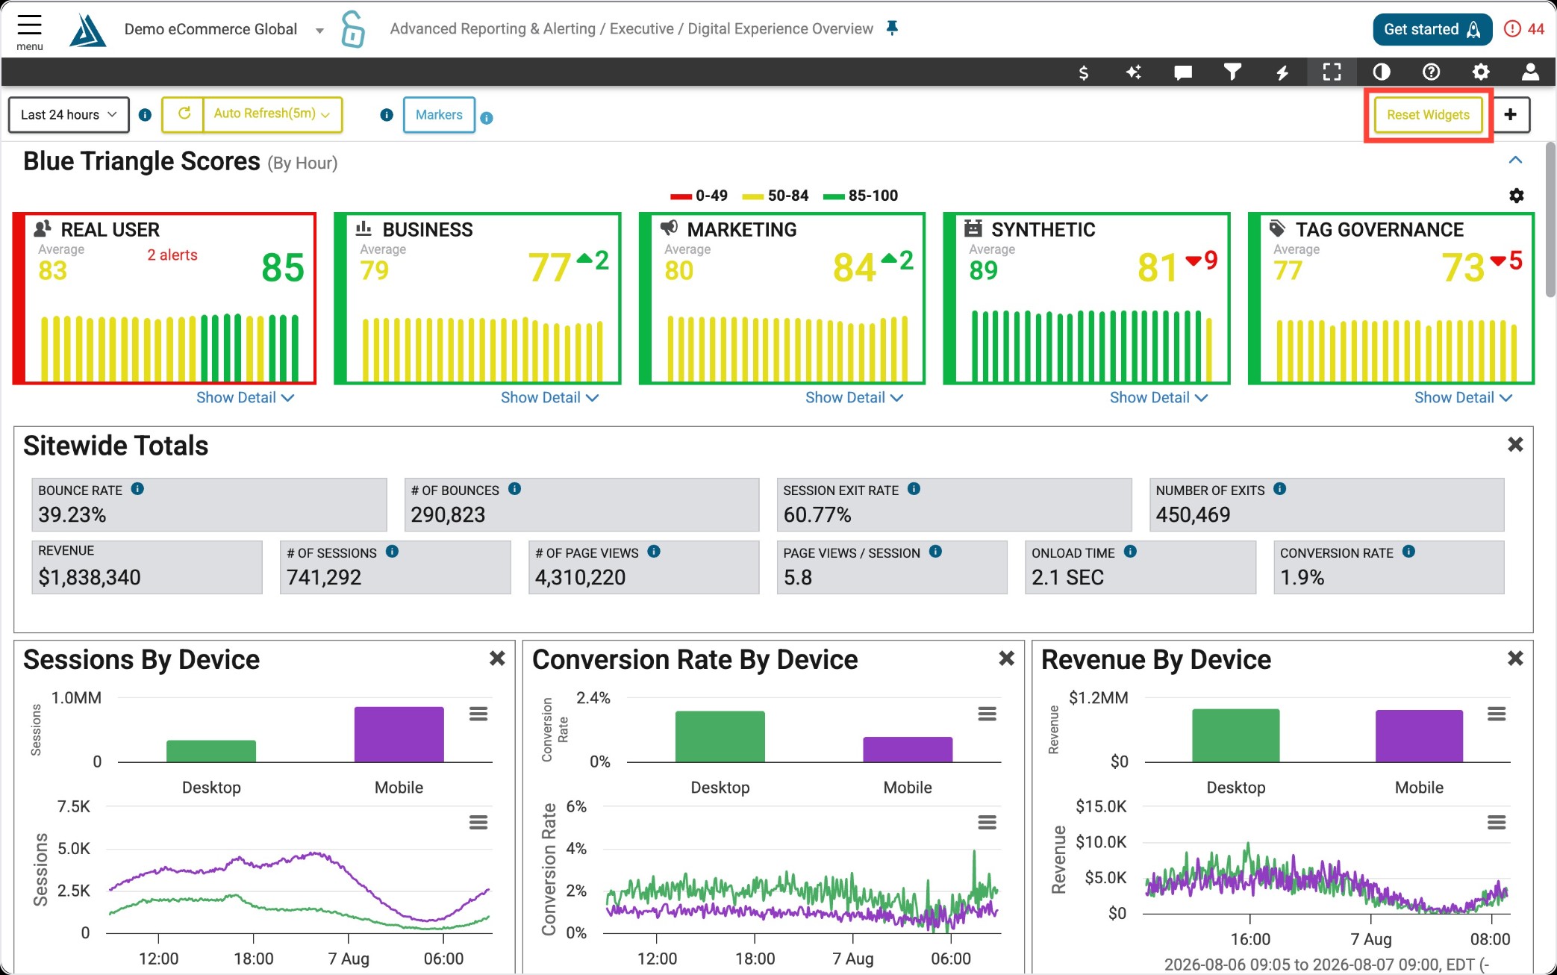This screenshot has height=975, width=1557.
Task: Click the sparkle AI insights icon
Action: (x=1133, y=72)
